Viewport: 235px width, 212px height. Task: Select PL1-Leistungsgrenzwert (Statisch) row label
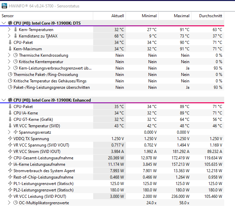click(44, 184)
